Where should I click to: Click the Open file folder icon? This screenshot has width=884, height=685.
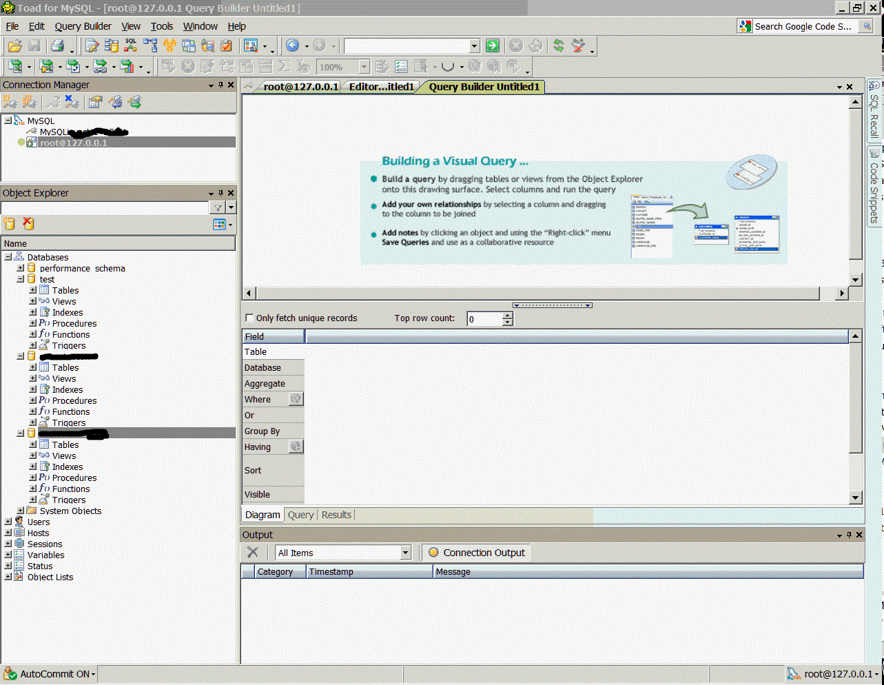tap(14, 45)
